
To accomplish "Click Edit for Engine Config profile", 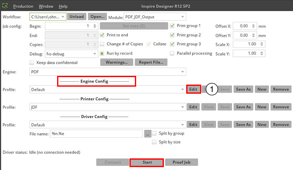I will (193, 89).
